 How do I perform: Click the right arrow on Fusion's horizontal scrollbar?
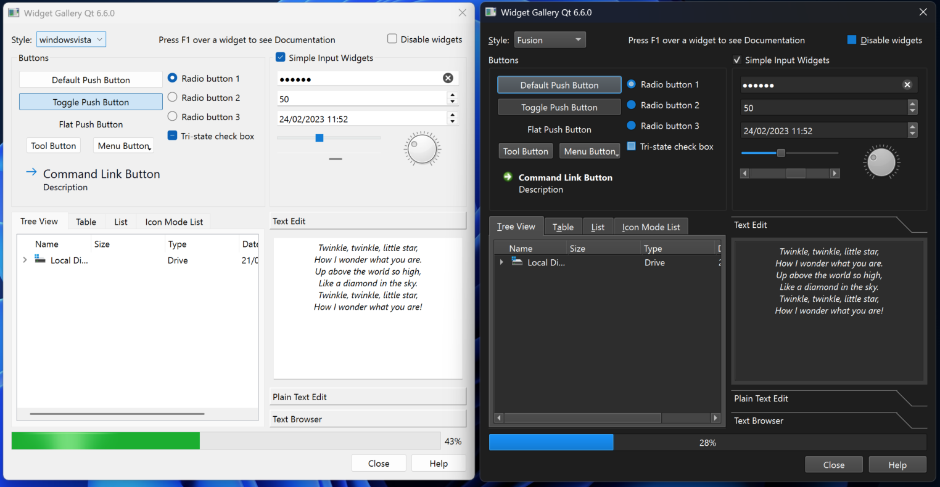click(x=835, y=173)
